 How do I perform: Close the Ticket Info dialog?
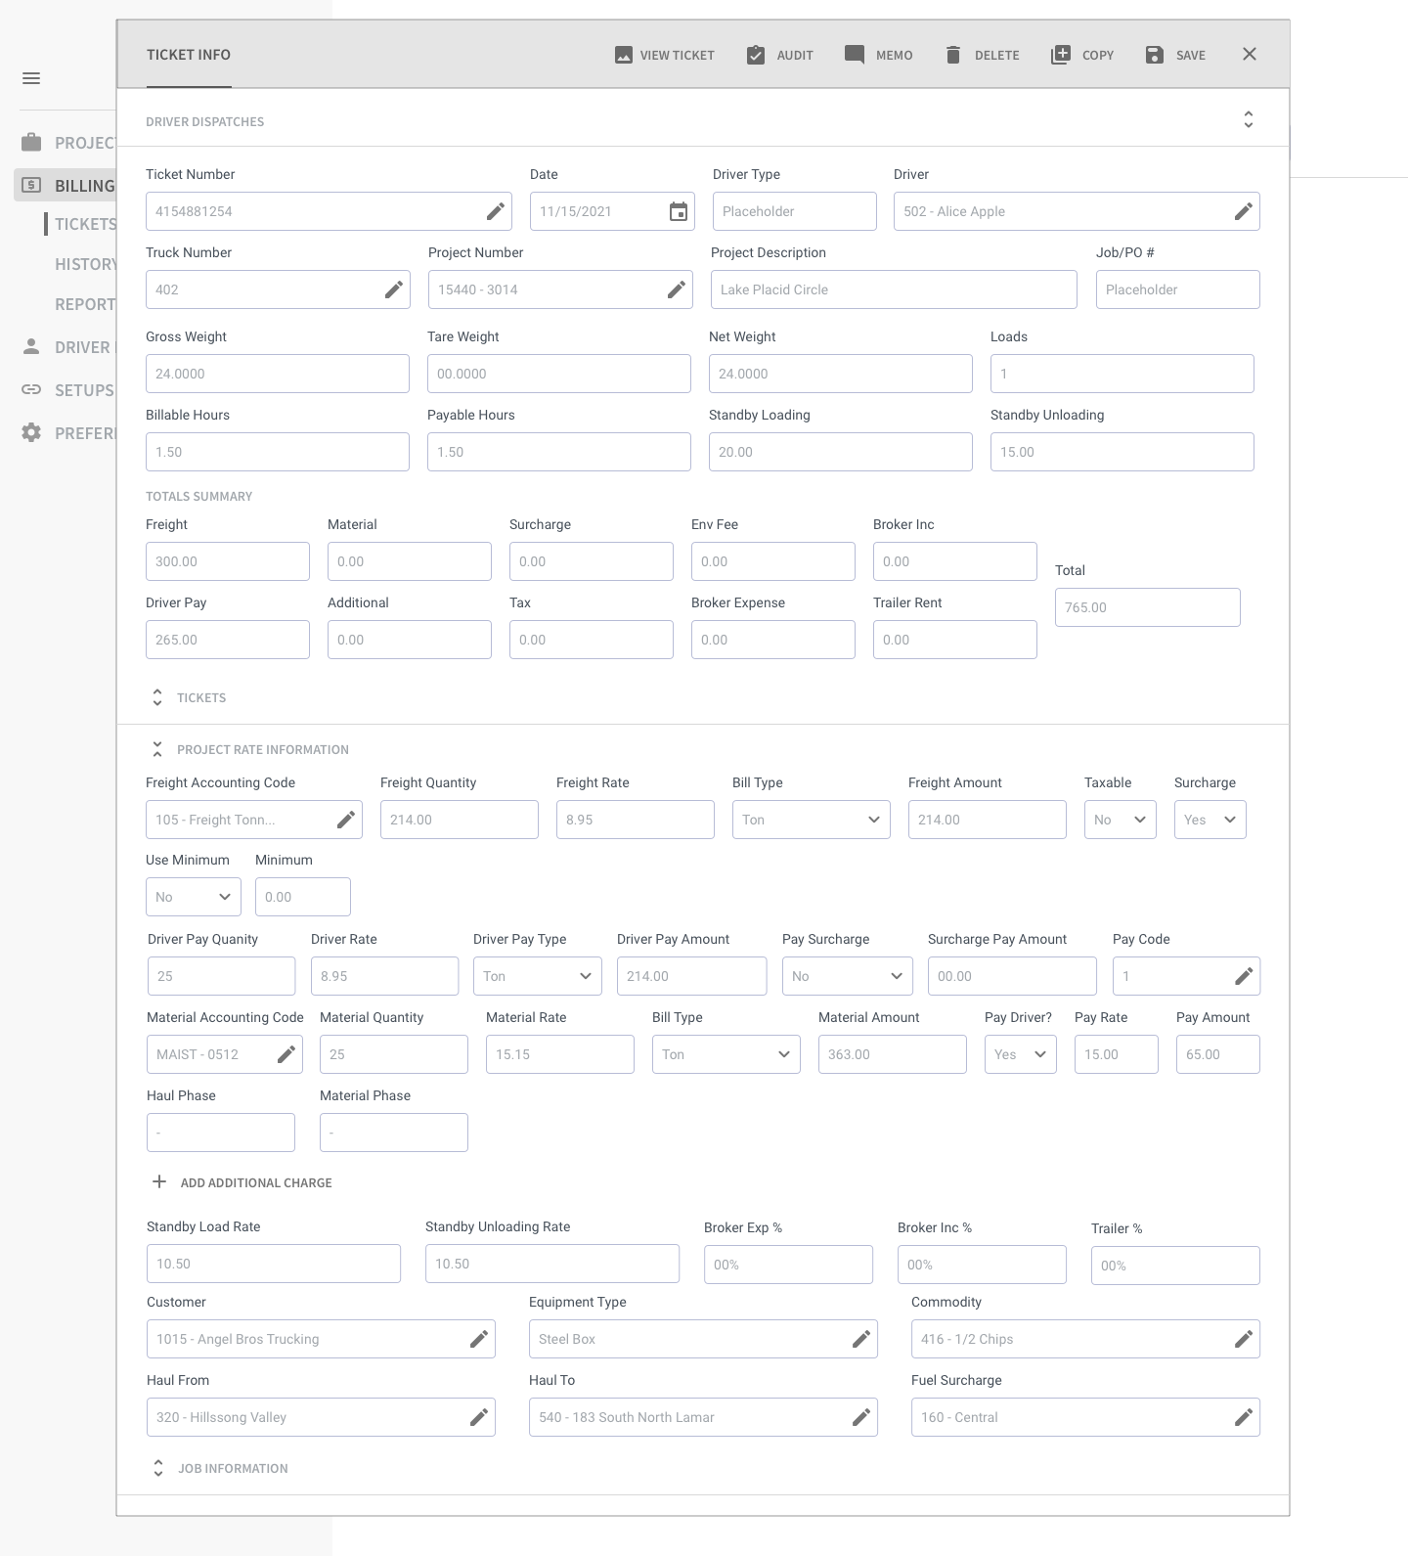pos(1250,54)
